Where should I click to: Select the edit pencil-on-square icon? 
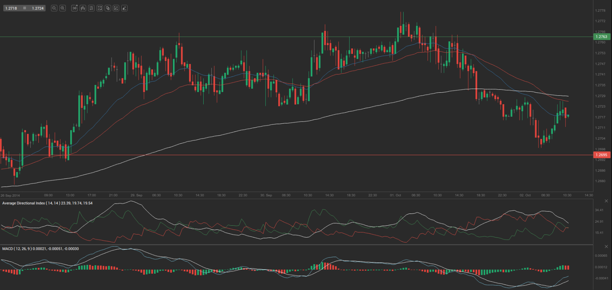(x=116, y=8)
